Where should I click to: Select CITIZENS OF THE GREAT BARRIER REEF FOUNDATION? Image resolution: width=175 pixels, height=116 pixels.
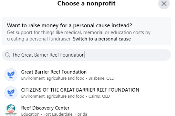[87, 93]
